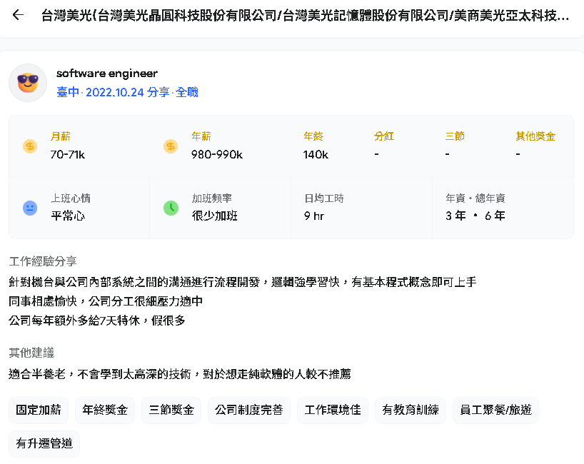Click the line 同事相處愉快,公司分工很細壓力適中
The height and width of the screenshot is (464, 584).
(106, 301)
